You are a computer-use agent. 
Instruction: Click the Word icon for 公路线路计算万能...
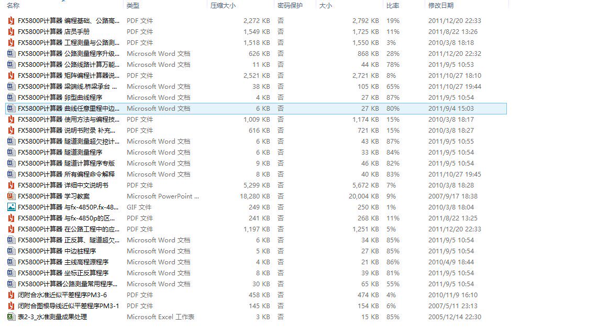click(12, 65)
